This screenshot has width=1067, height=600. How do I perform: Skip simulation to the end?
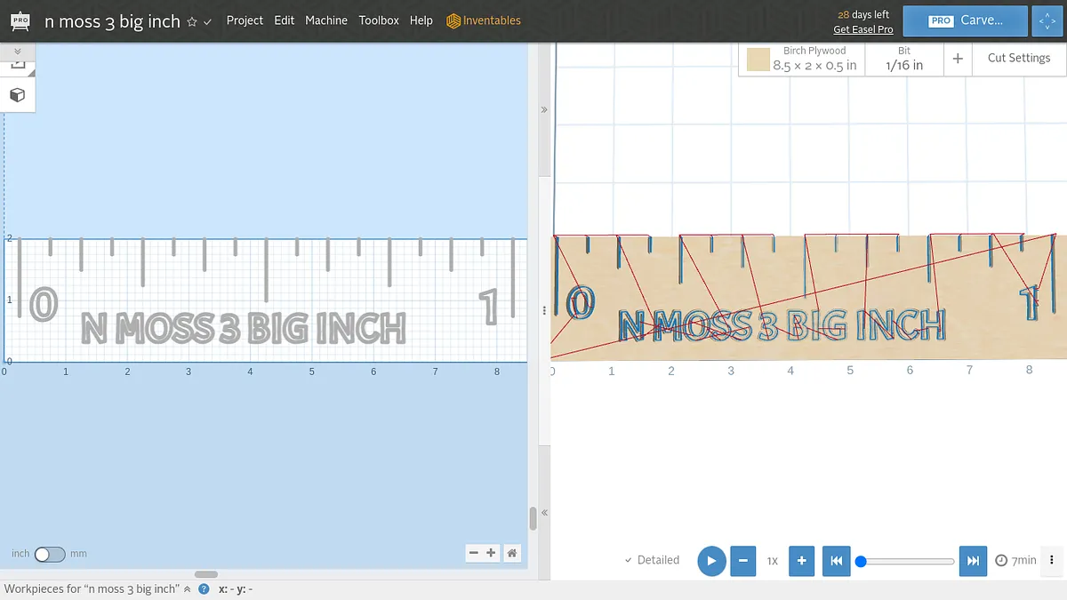pyautogui.click(x=974, y=561)
